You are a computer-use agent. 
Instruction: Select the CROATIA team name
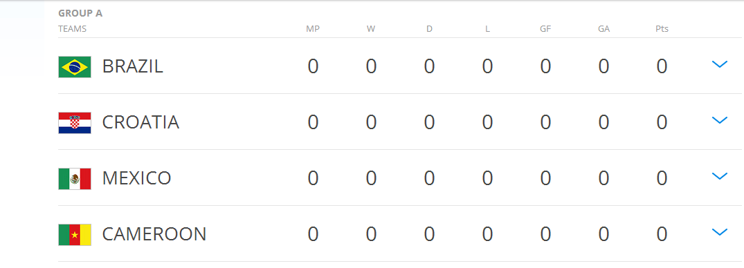(x=140, y=122)
